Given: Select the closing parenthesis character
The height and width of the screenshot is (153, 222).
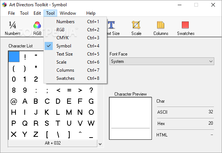Looking at the screenshot, I should [x=25, y=68].
